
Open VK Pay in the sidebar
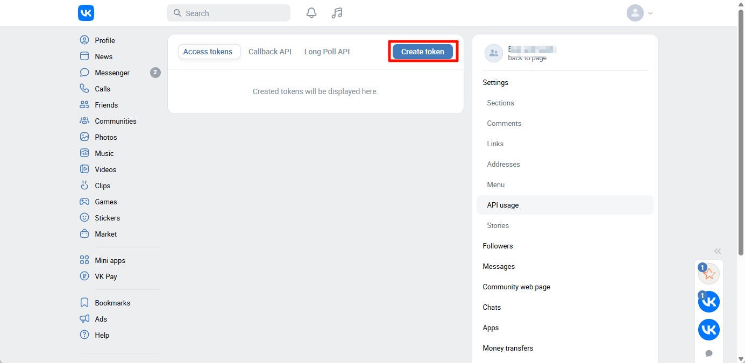tap(105, 276)
